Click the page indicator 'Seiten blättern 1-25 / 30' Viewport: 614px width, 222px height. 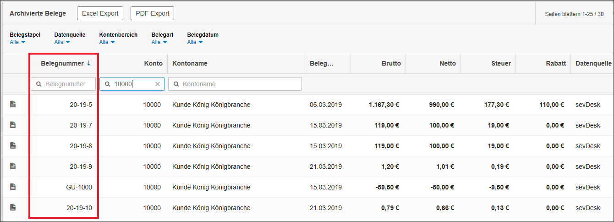pyautogui.click(x=574, y=14)
